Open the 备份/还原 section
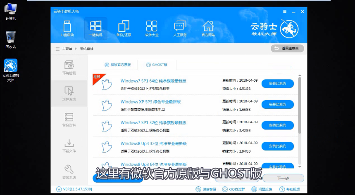 click(124, 29)
